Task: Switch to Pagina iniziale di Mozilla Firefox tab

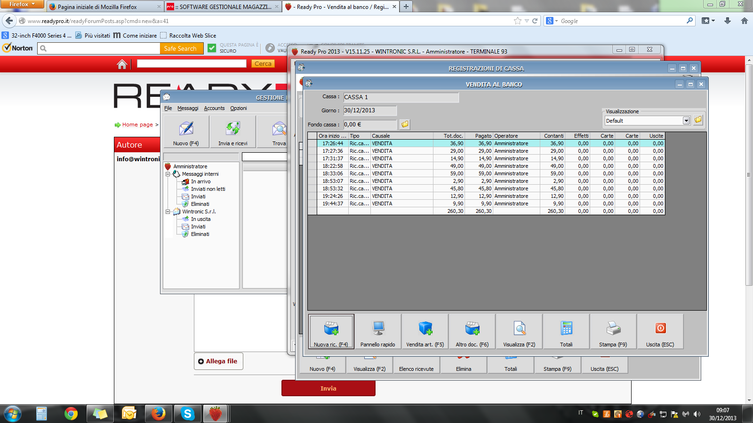Action: [104, 7]
